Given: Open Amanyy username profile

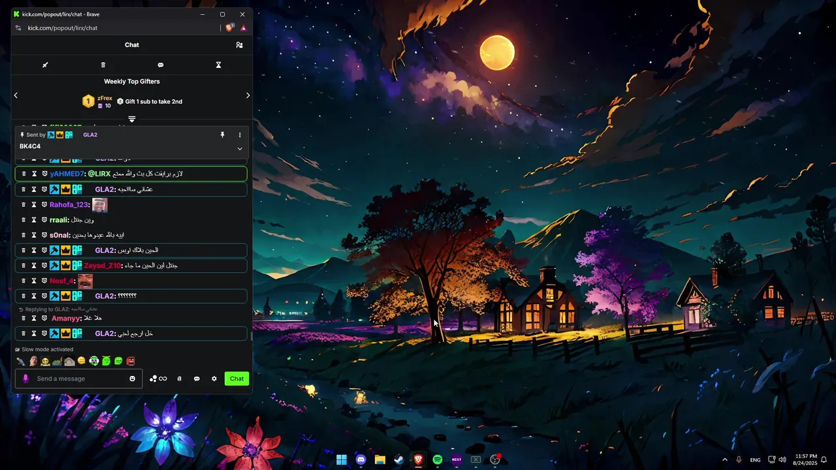Looking at the screenshot, I should [66, 318].
